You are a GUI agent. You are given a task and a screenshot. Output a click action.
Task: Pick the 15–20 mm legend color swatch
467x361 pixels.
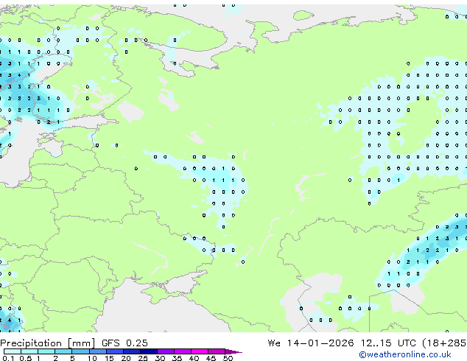tap(114, 351)
